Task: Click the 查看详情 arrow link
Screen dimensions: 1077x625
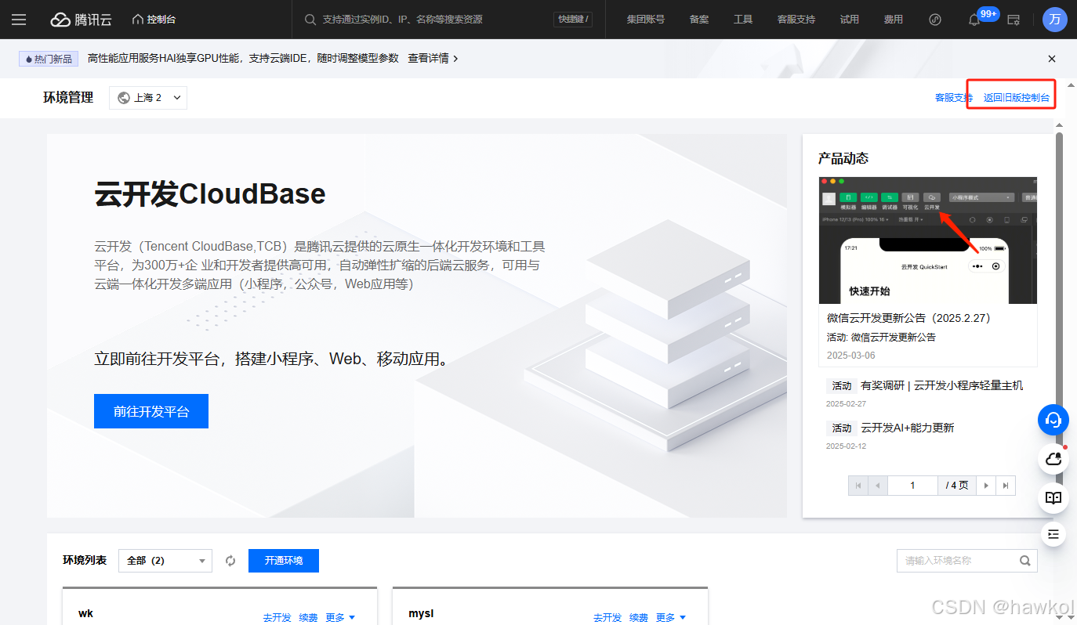Action: [x=433, y=59]
